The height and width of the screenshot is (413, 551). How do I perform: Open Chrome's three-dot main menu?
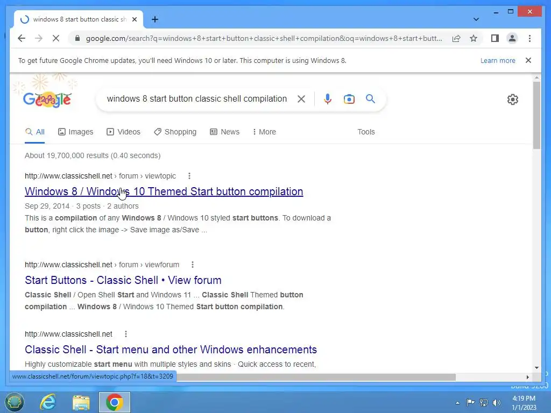[529, 38]
